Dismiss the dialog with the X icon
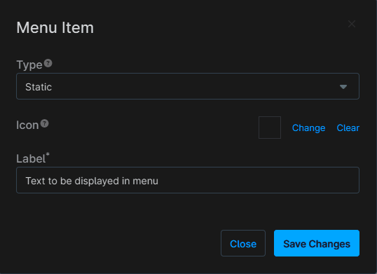This screenshot has height=274, width=377. pos(352,24)
